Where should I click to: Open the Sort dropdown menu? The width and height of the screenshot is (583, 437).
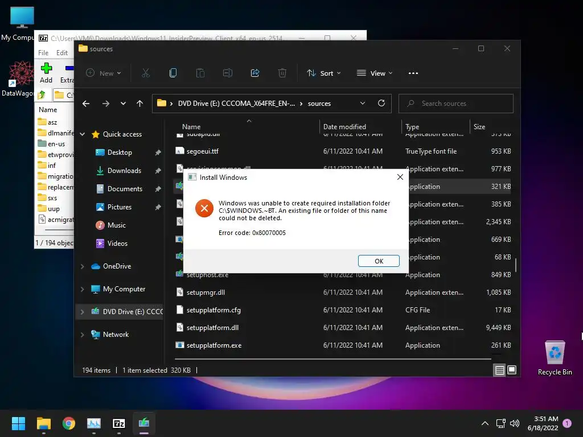click(x=323, y=73)
